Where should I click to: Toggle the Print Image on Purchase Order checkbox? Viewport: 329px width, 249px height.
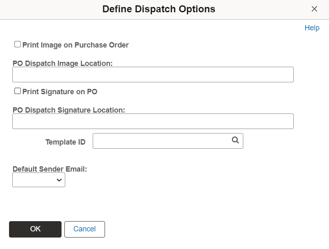(x=17, y=44)
